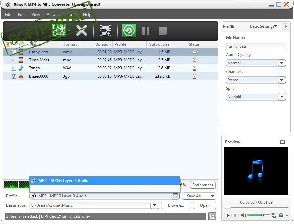Open the Split dropdown
Image resolution: width=294 pixels, height=224 pixels.
pyautogui.click(x=282, y=96)
